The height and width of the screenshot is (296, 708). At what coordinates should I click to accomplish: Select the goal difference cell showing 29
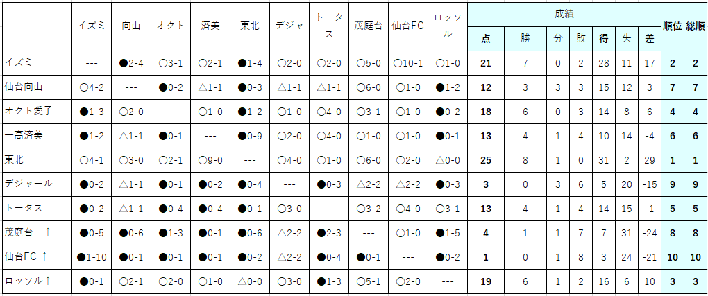(x=650, y=160)
